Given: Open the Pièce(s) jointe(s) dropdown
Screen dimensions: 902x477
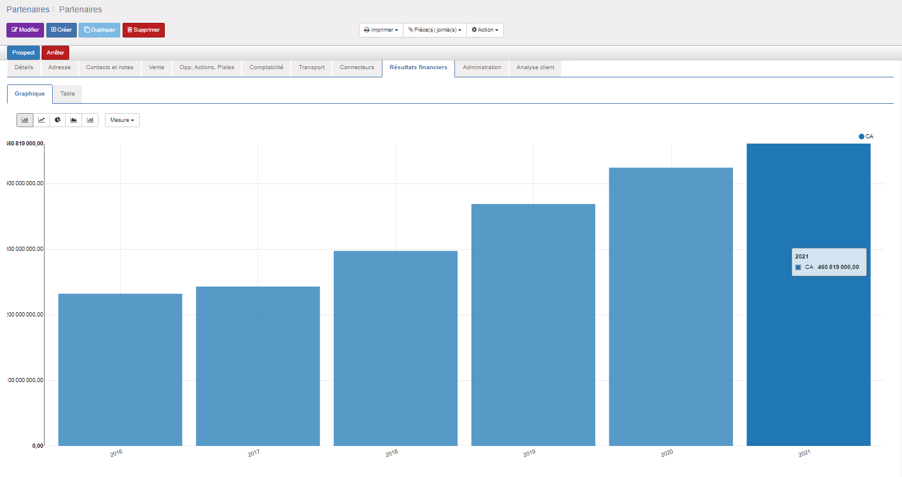Looking at the screenshot, I should tap(435, 30).
